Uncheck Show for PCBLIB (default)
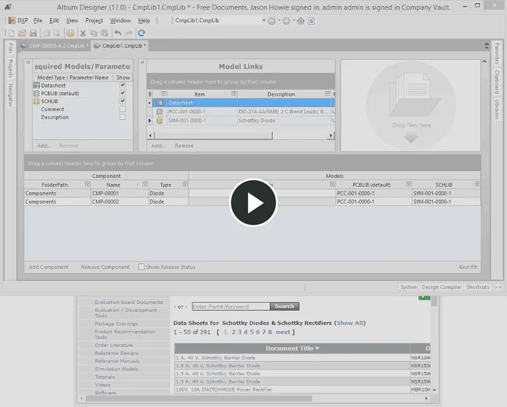507x407 pixels. click(x=123, y=93)
